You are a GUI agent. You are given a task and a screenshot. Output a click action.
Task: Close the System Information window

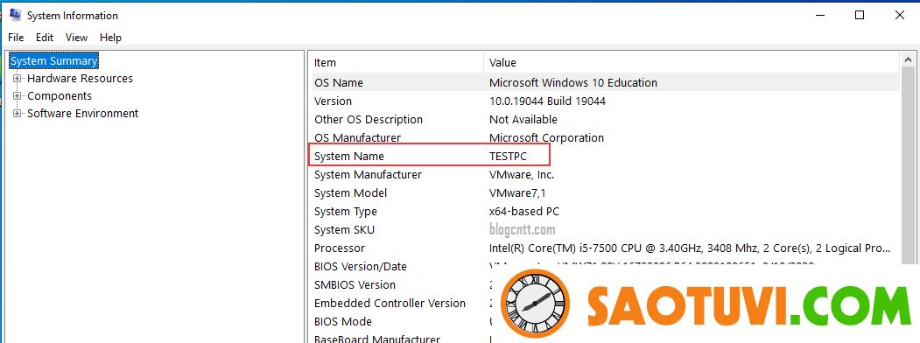900,15
